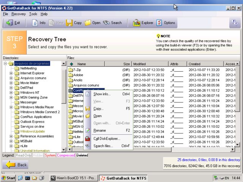Expand the Internet Explorer tree node
The image size is (243, 182).
(x=11, y=73)
